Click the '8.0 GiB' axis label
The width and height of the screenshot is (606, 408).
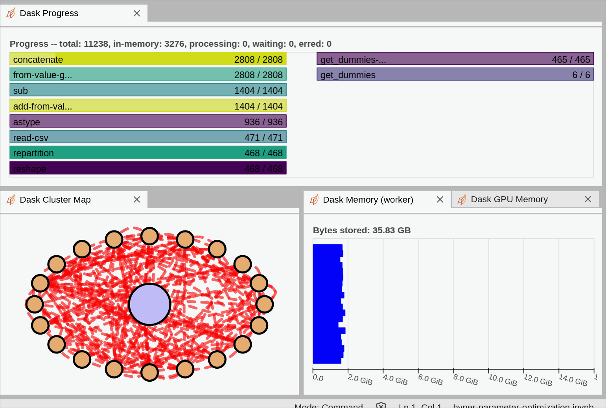[x=465, y=380]
